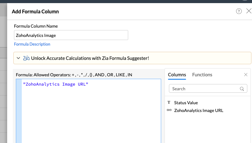This screenshot has width=252, height=143.
Task: Close the Add Formula Column dialog
Action: click(249, 11)
